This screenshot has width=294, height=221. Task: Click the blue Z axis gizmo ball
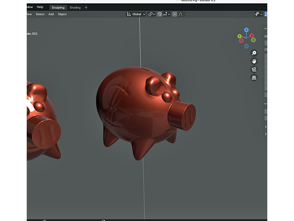click(x=246, y=30)
